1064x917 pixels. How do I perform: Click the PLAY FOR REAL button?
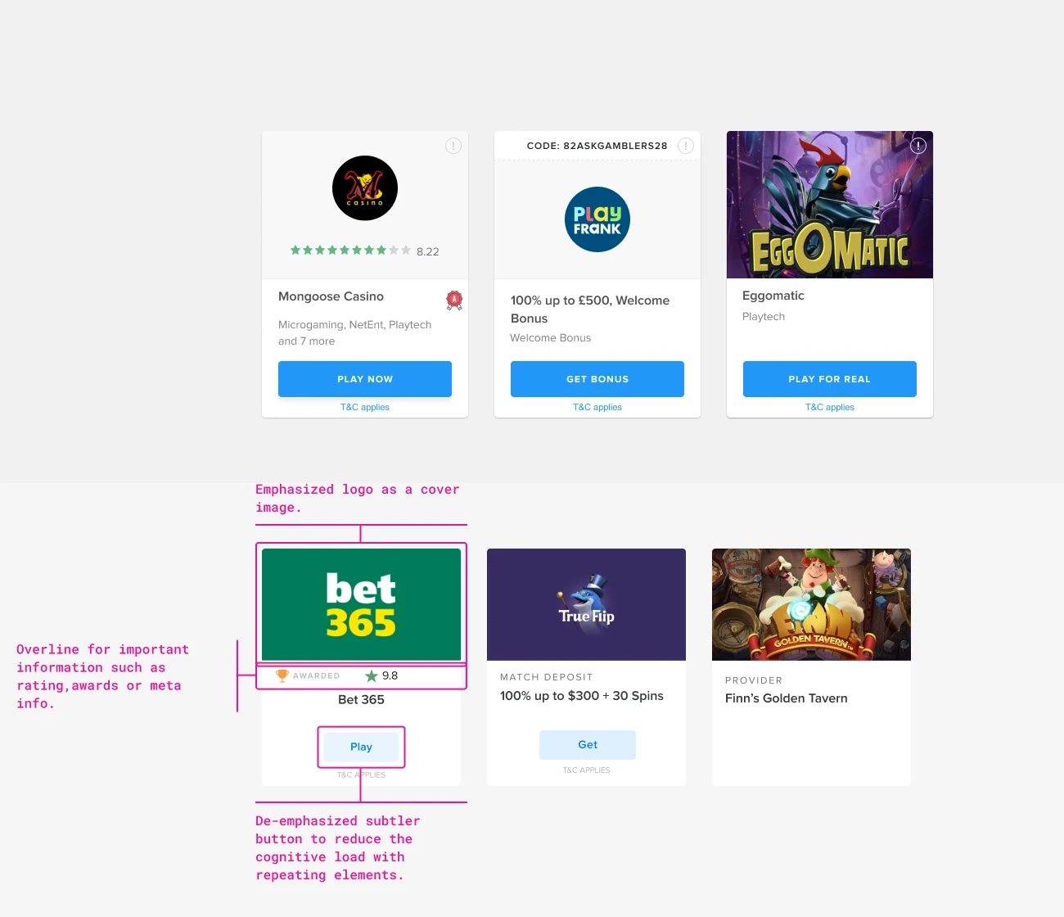830,379
